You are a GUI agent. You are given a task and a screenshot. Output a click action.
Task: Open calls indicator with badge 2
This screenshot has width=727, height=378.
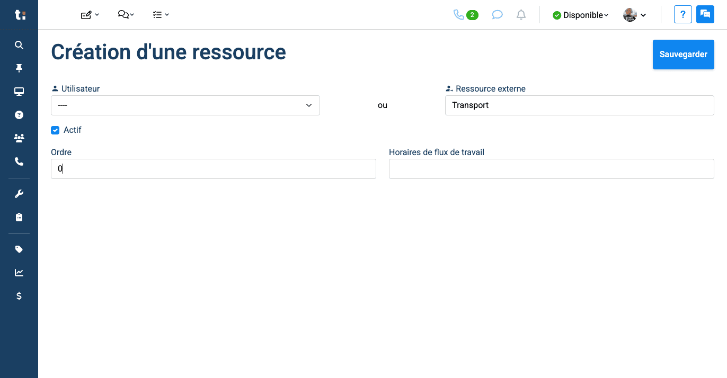point(466,15)
